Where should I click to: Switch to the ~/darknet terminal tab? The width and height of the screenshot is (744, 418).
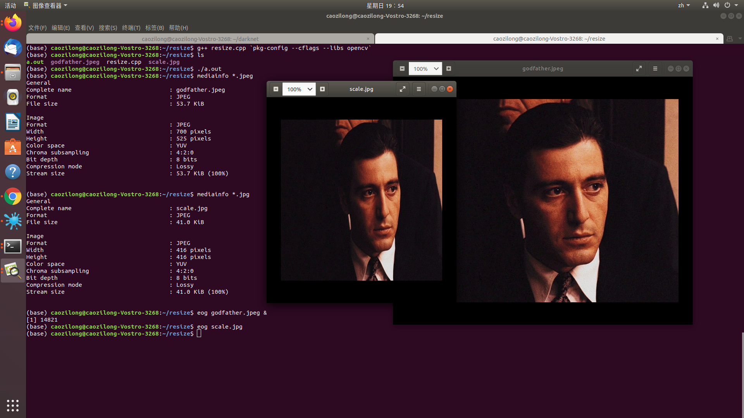(x=200, y=39)
